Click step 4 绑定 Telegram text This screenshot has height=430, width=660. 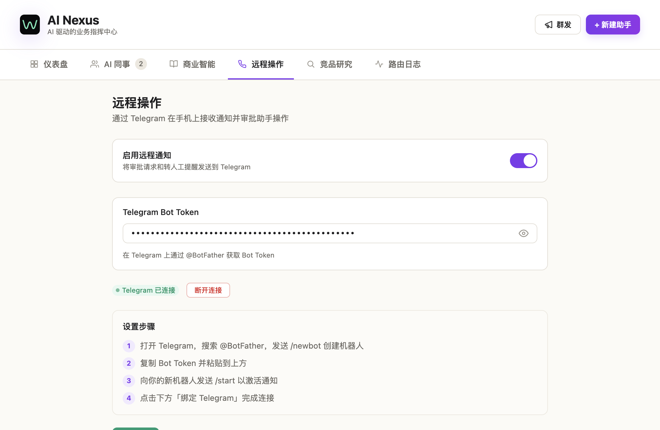point(207,398)
